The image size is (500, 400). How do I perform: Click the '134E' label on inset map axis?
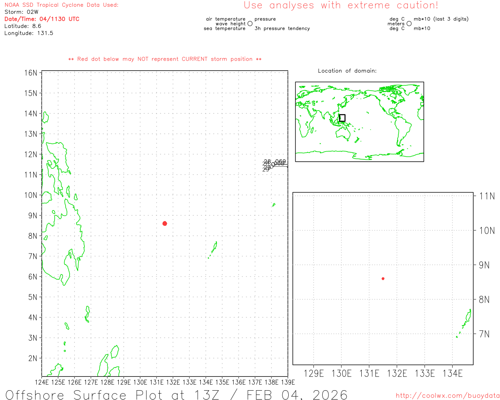point(452,374)
